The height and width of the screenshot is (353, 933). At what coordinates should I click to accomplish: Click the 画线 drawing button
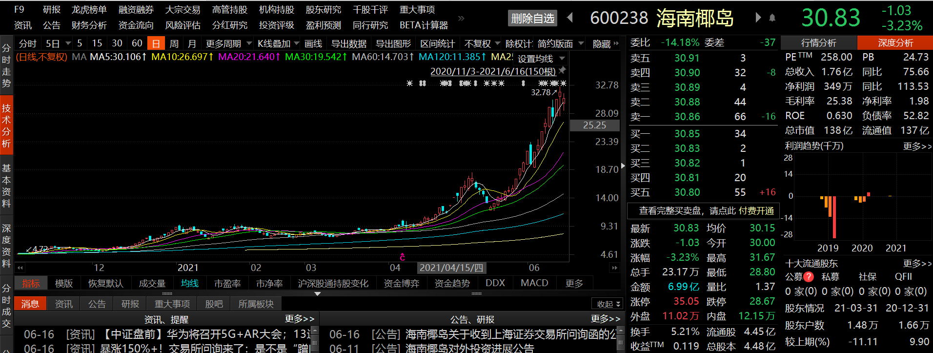click(x=313, y=44)
